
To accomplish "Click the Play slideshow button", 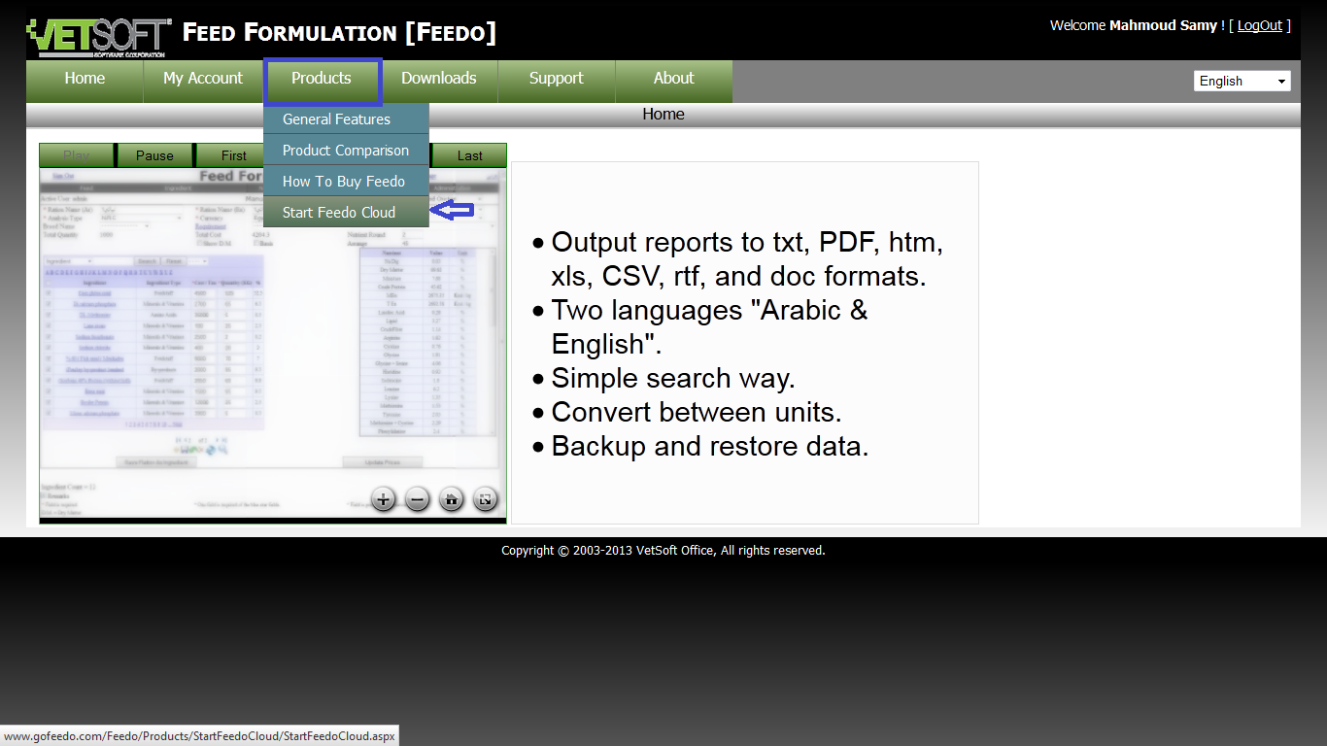I will [76, 155].
